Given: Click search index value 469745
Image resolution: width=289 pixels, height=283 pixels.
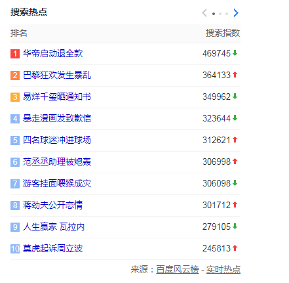Looking at the screenshot, I should click(216, 53).
